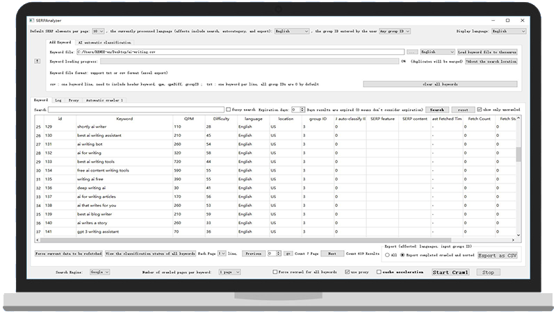Click the keyword Search input field
The image size is (556, 314).
tap(136, 110)
